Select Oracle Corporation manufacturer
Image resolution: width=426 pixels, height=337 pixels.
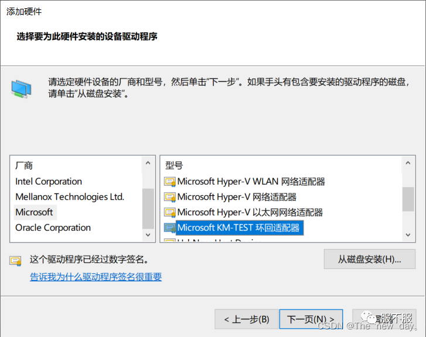[53, 228]
